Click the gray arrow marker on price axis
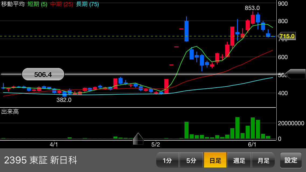Viewport: 306px width, 172px height. [x=295, y=74]
